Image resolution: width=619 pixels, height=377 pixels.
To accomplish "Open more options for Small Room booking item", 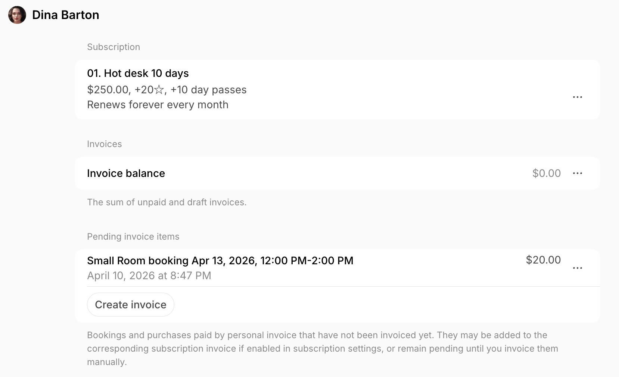I will [x=578, y=268].
